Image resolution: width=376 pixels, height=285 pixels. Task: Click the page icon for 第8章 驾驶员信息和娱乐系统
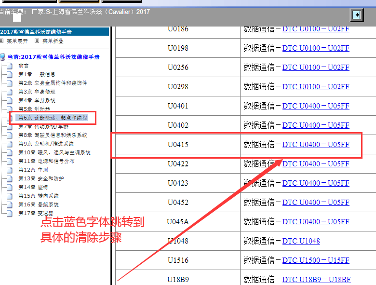[x=10, y=135]
